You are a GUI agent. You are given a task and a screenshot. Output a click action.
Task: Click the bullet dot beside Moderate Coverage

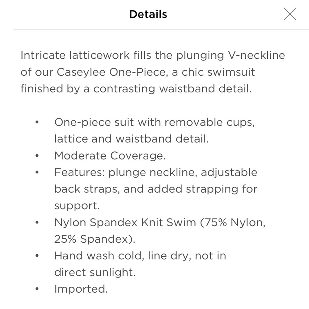(x=37, y=156)
